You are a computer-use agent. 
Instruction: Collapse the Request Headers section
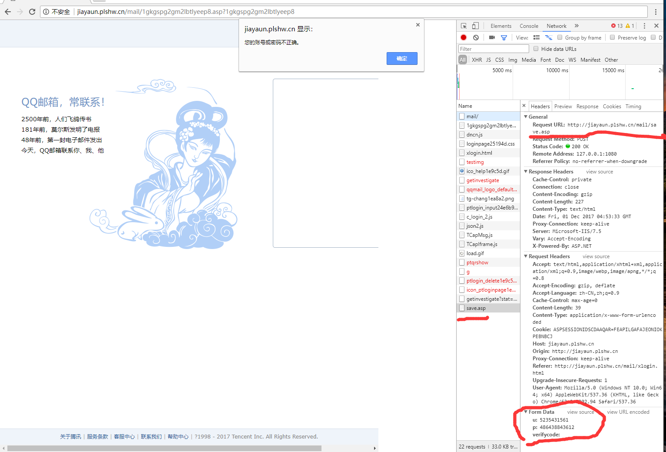pos(526,256)
